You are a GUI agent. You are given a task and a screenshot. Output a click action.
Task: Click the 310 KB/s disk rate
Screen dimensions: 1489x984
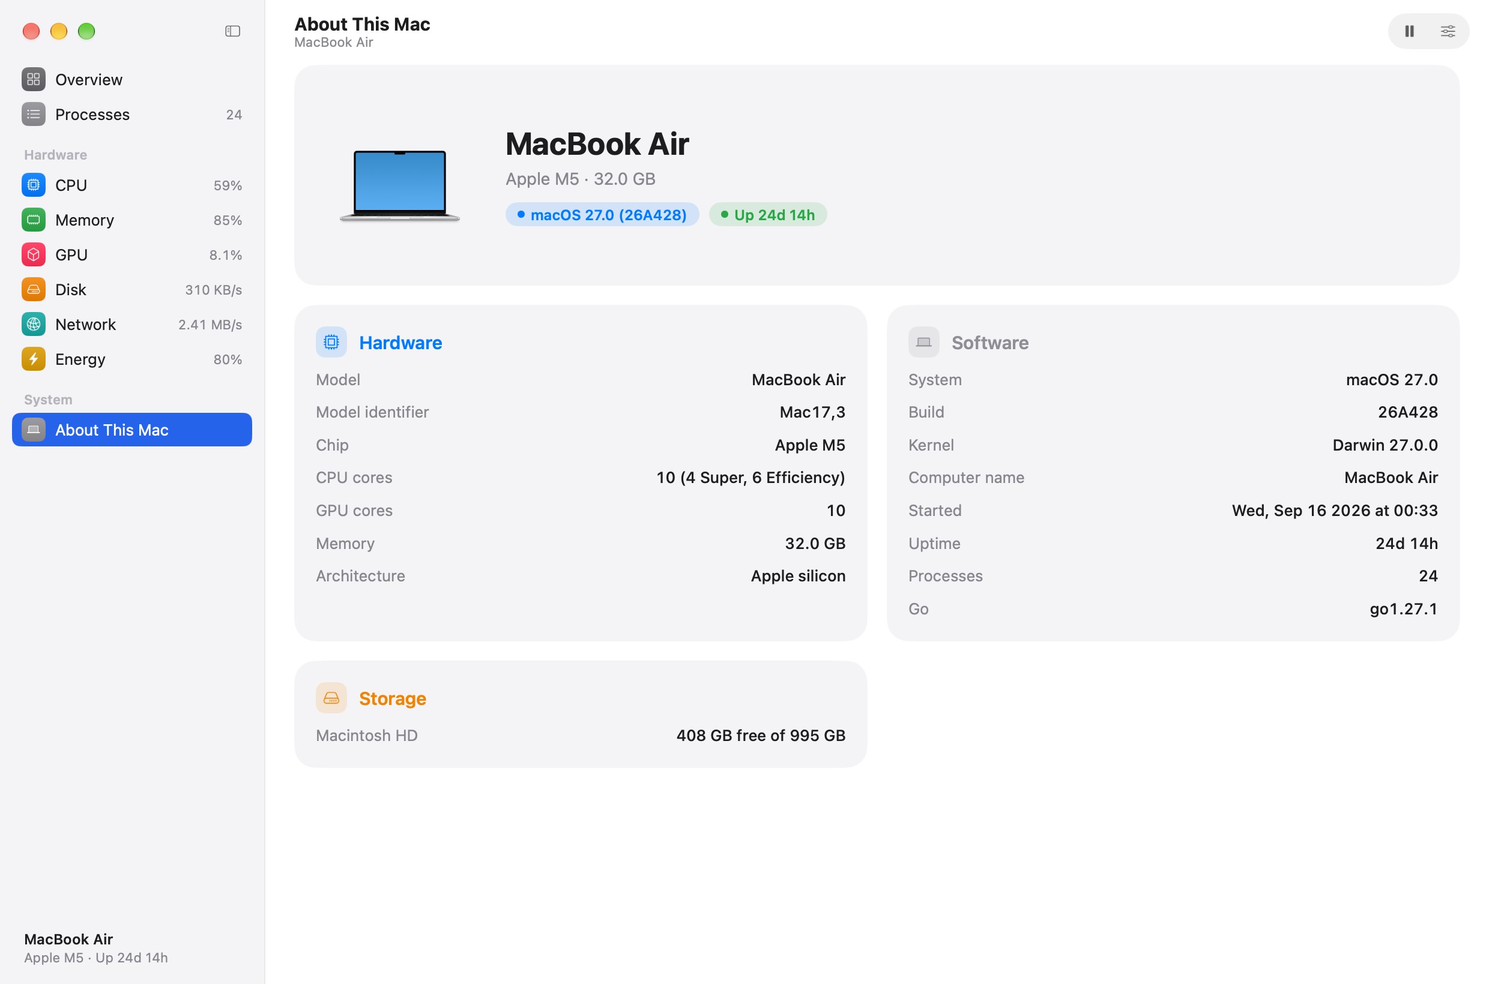(x=213, y=290)
